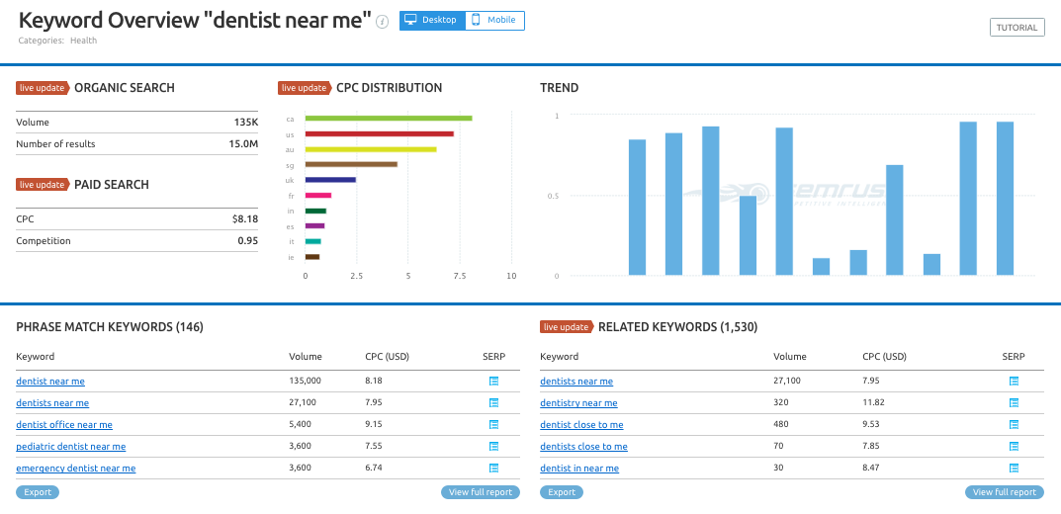This screenshot has width=1061, height=514.
Task: Click the Health category label
Action: pyautogui.click(x=84, y=41)
